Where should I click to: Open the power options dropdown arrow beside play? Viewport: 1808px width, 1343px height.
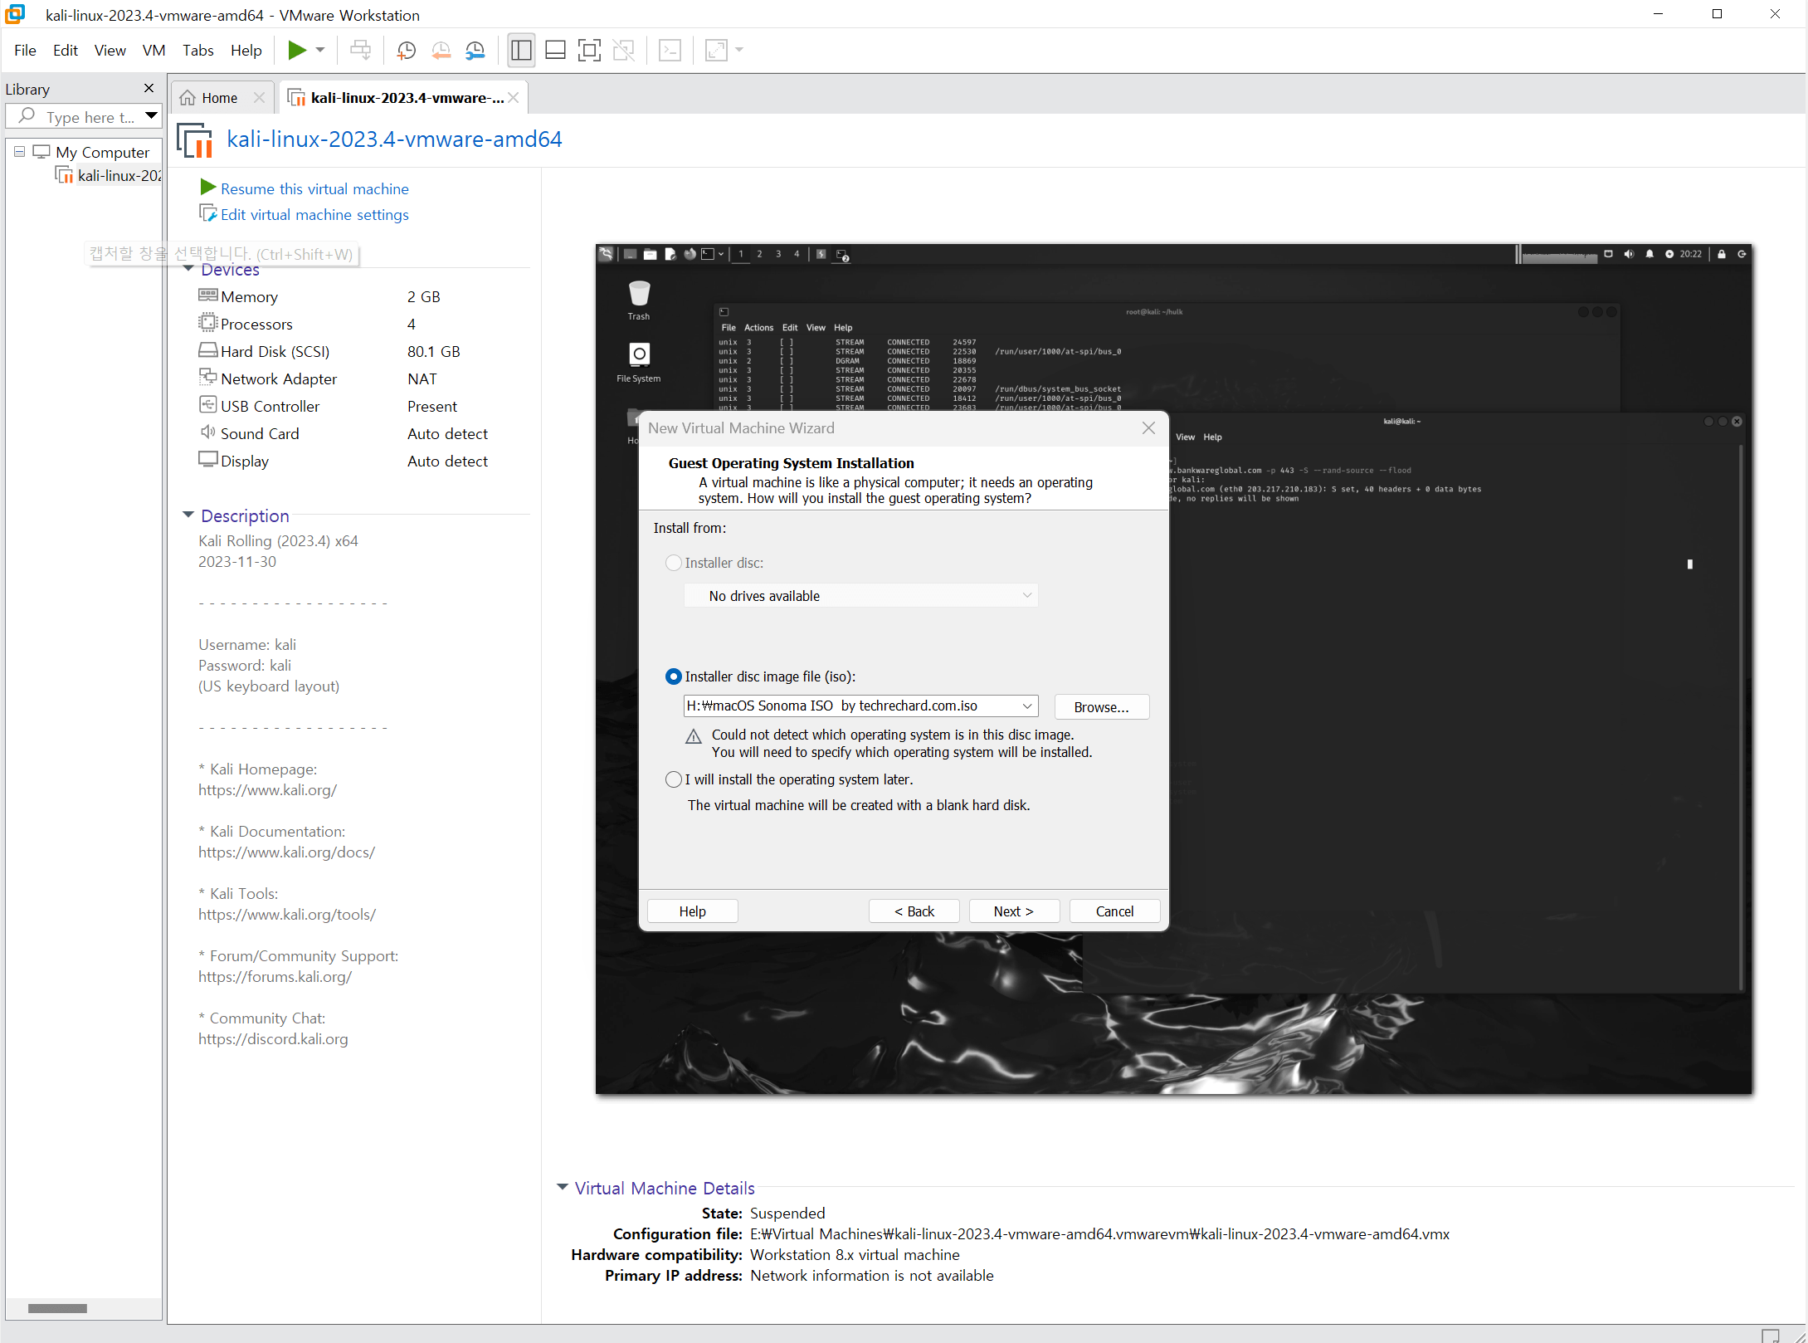pos(320,51)
